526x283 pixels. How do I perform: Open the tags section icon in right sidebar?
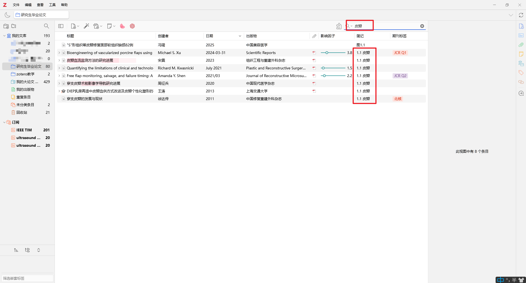coord(521,73)
